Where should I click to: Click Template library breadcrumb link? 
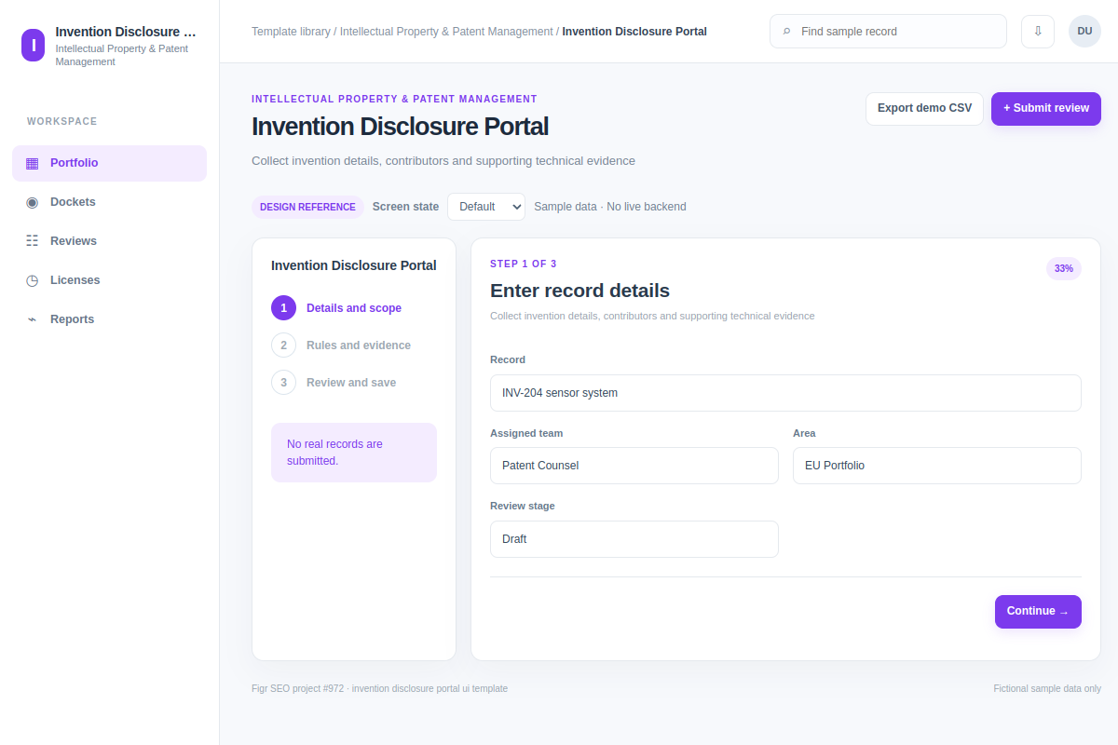[x=291, y=32]
